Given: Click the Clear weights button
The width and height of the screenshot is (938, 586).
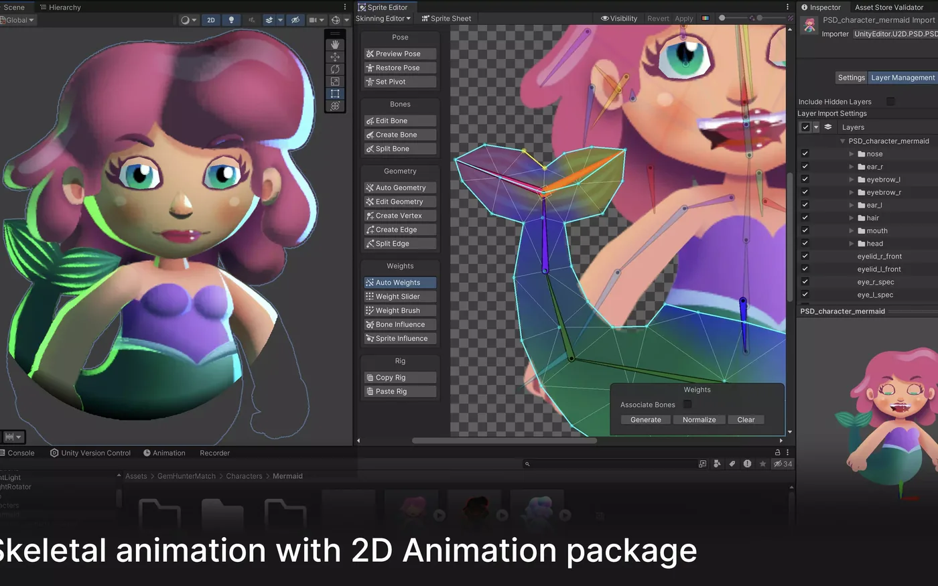Looking at the screenshot, I should (746, 420).
